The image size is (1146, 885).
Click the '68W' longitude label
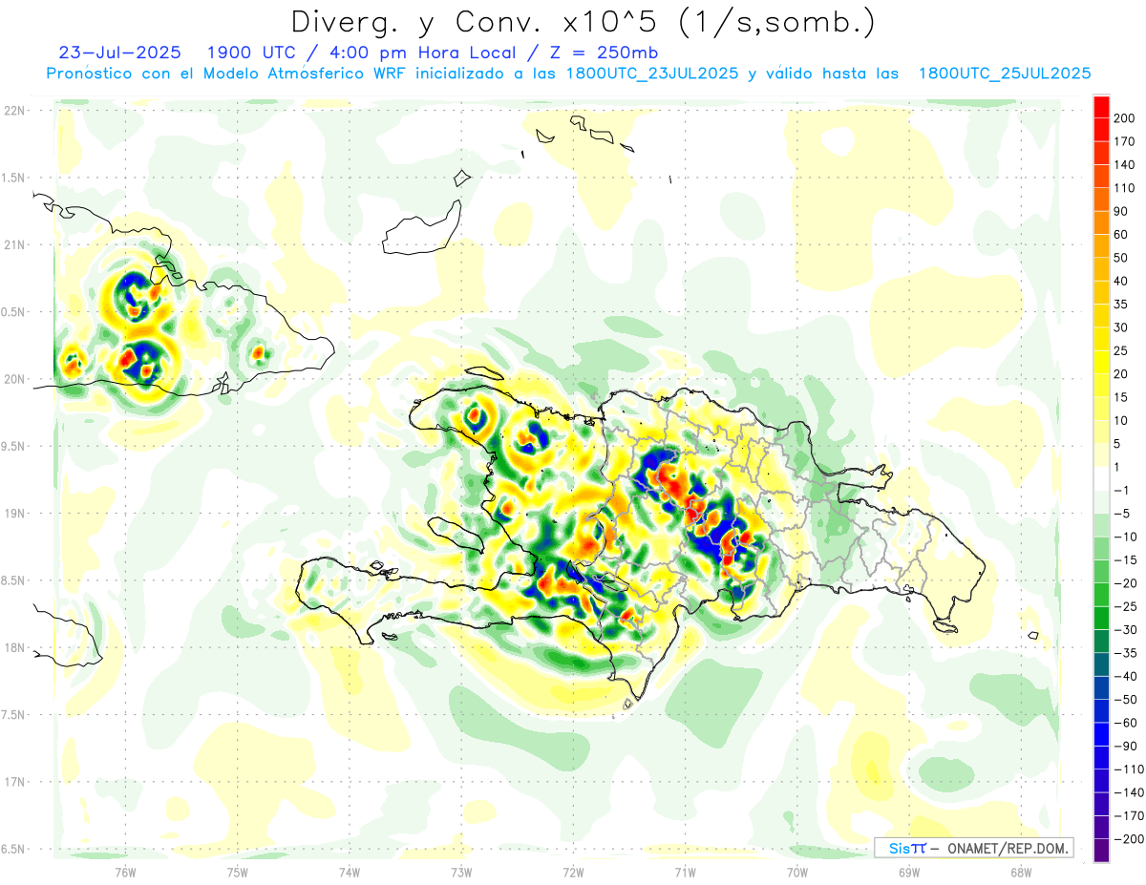pos(1020,872)
